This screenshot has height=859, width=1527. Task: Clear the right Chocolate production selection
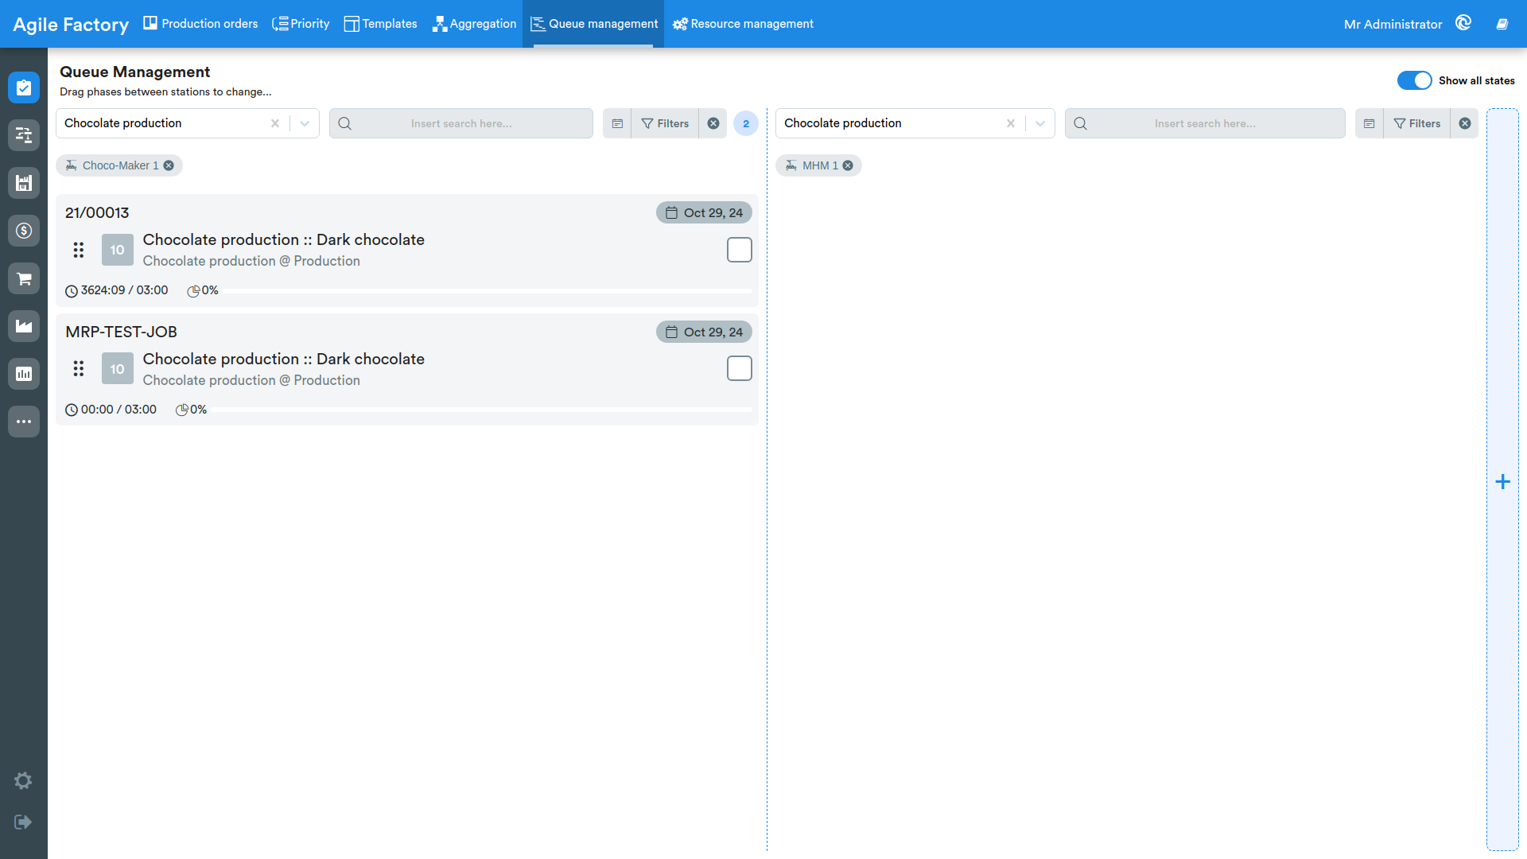(x=1011, y=123)
